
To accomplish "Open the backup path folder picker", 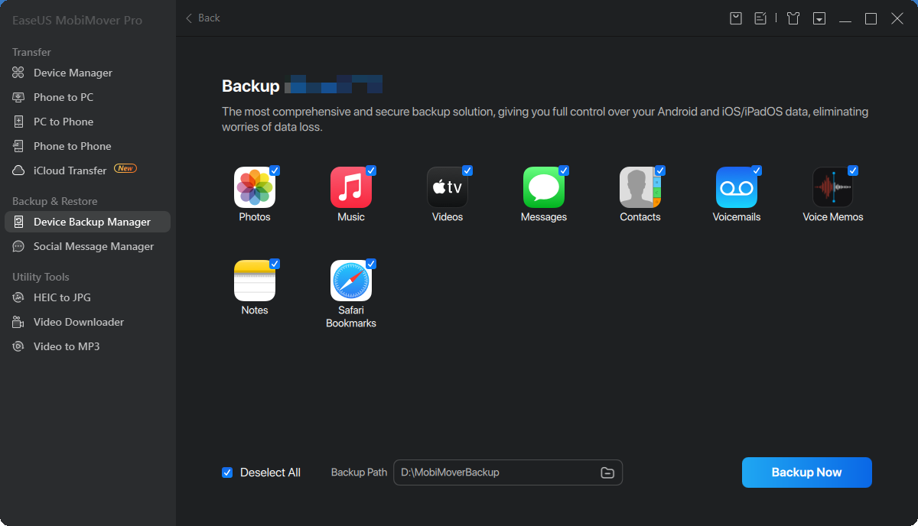I will click(607, 472).
